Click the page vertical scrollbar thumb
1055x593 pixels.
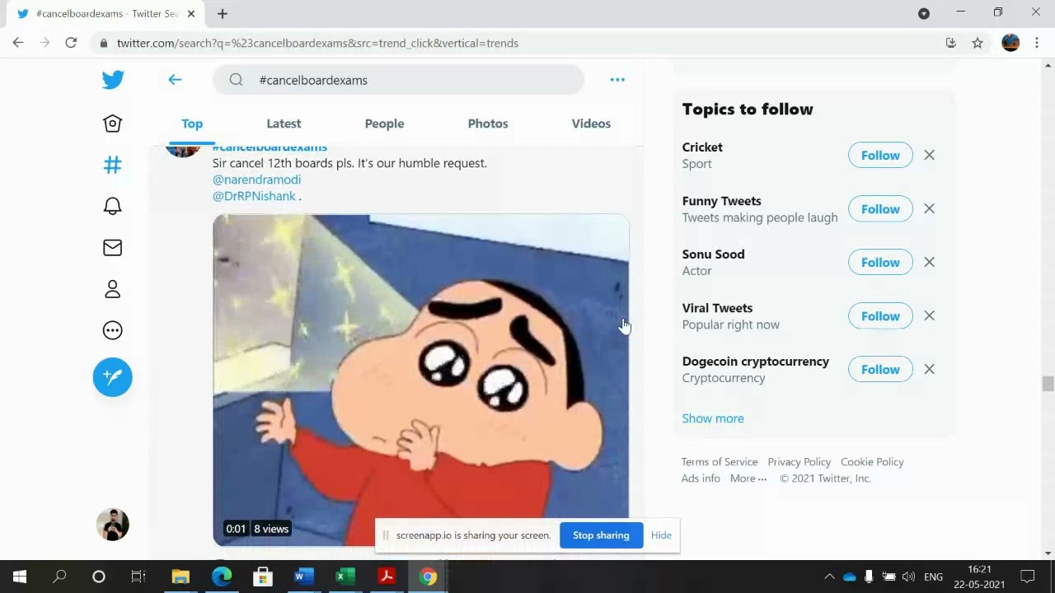(1048, 384)
